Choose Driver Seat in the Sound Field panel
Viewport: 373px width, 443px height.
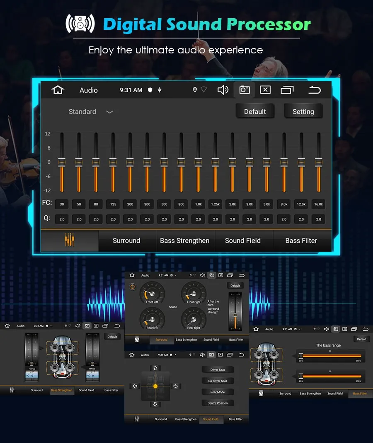(218, 370)
